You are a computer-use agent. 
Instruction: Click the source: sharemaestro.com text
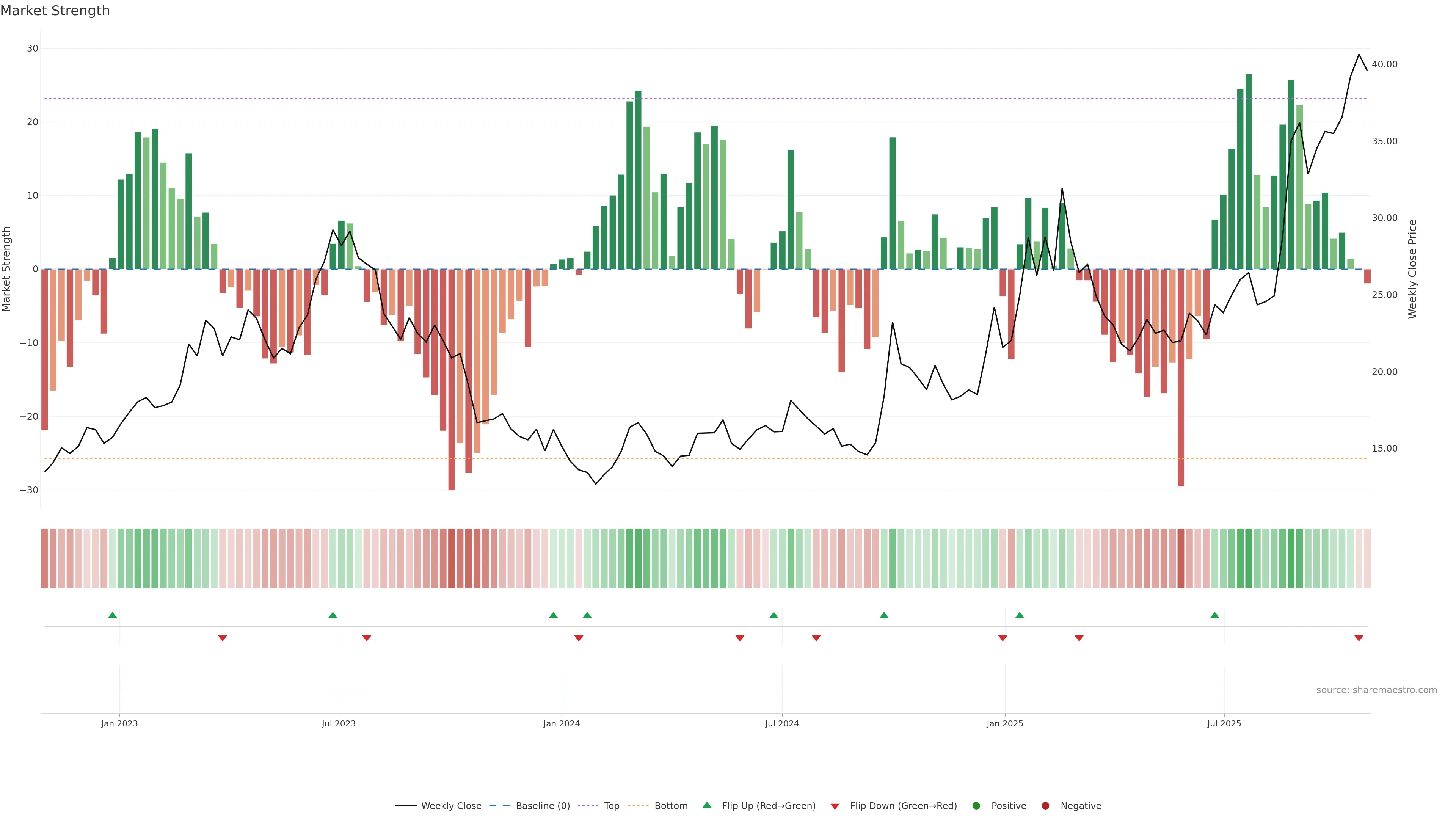pos(1376,690)
